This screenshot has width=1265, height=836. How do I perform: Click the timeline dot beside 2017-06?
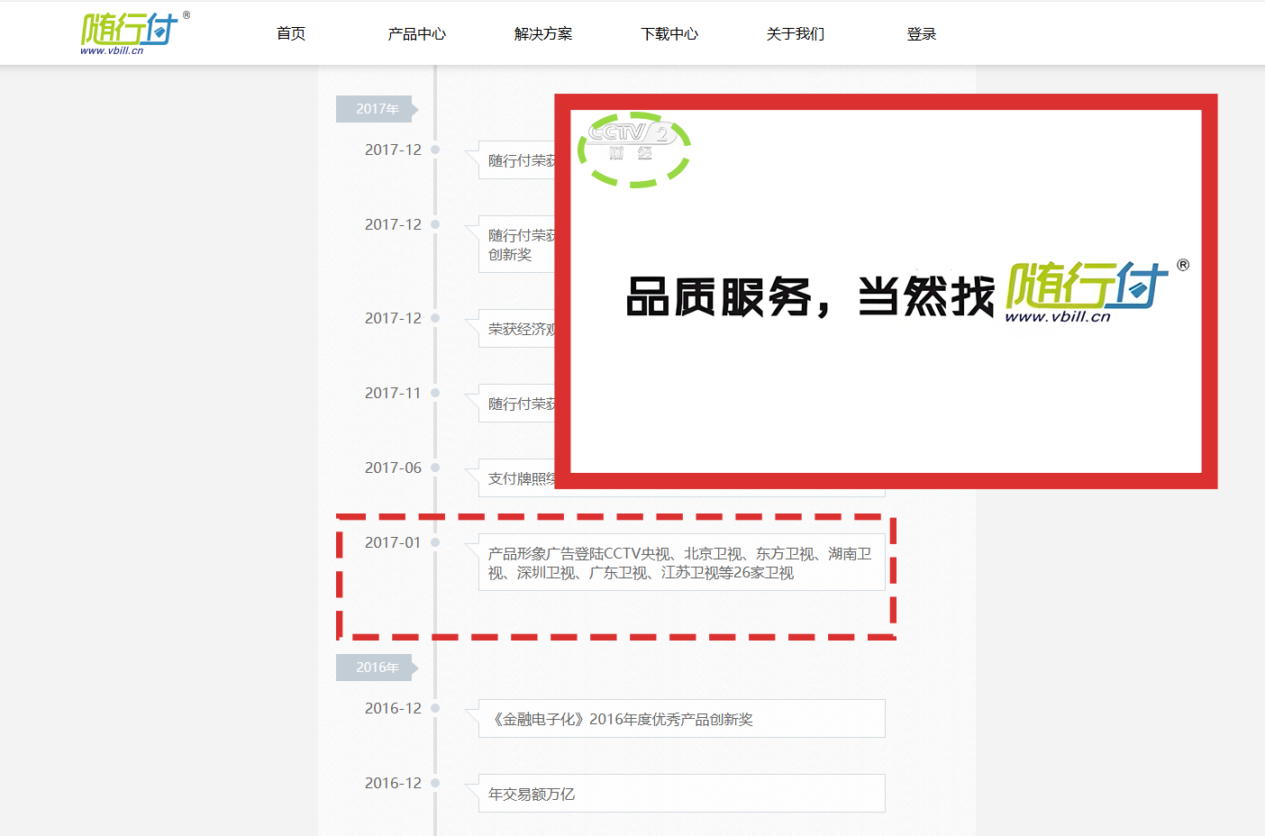point(435,468)
